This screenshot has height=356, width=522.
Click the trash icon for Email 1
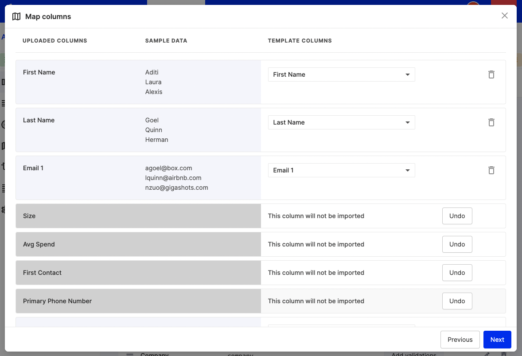click(x=491, y=171)
